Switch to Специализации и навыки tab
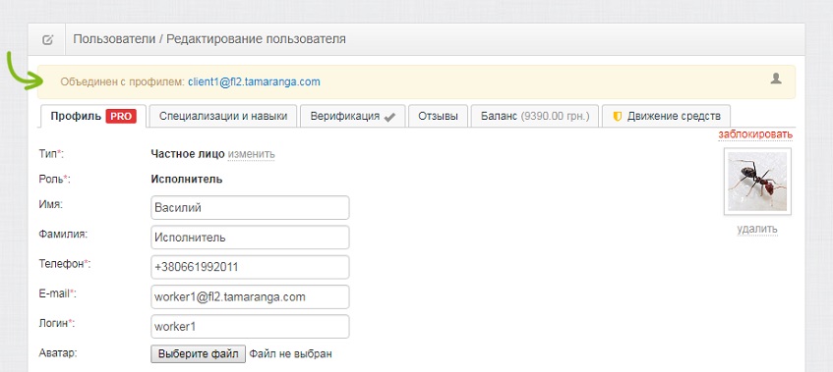This screenshot has height=372, width=833. tap(223, 117)
